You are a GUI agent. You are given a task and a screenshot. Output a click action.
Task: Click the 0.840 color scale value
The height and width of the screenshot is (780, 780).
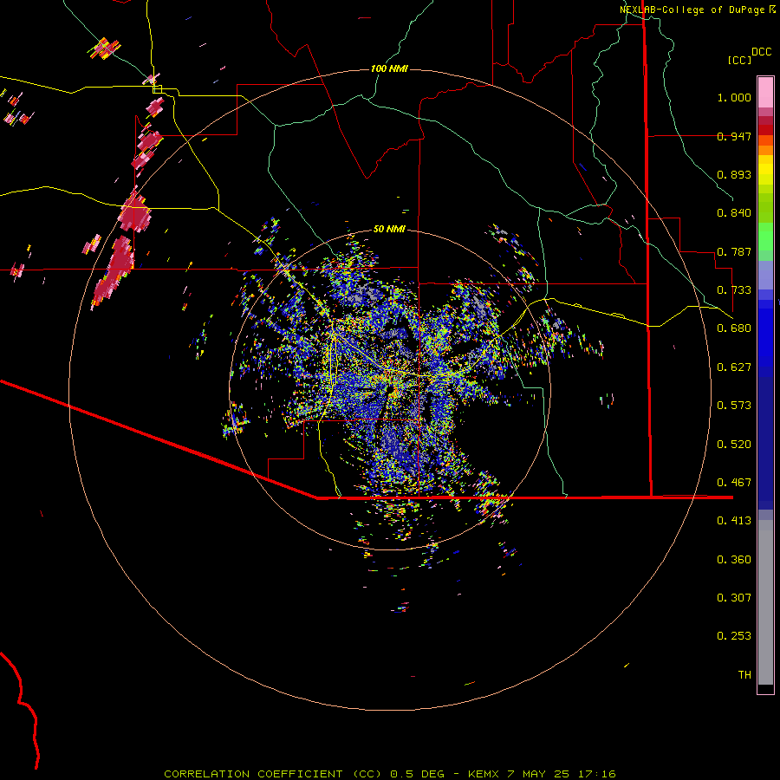coord(734,213)
